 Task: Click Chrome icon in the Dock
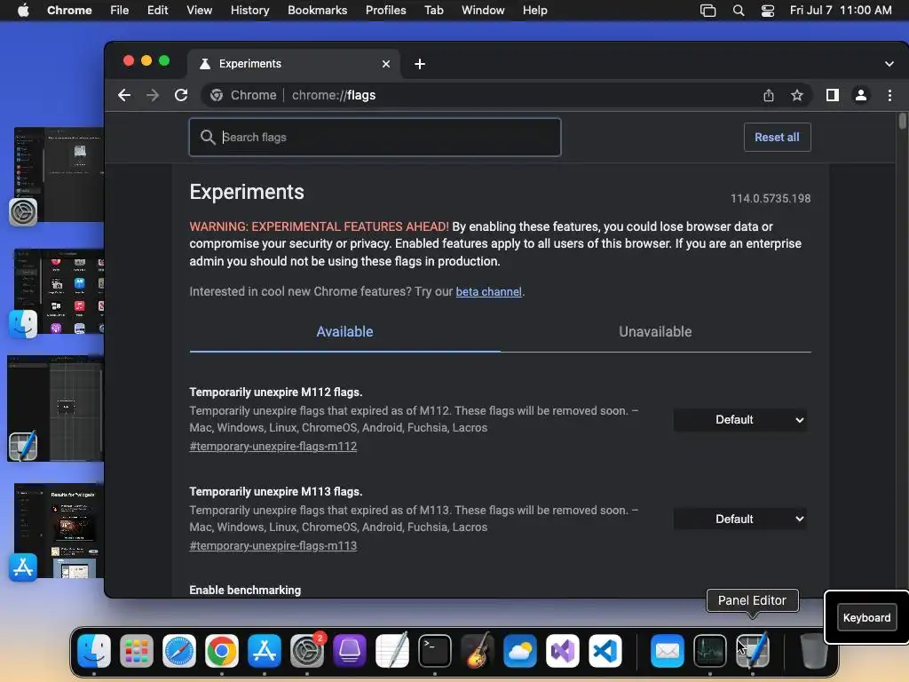pos(221,651)
